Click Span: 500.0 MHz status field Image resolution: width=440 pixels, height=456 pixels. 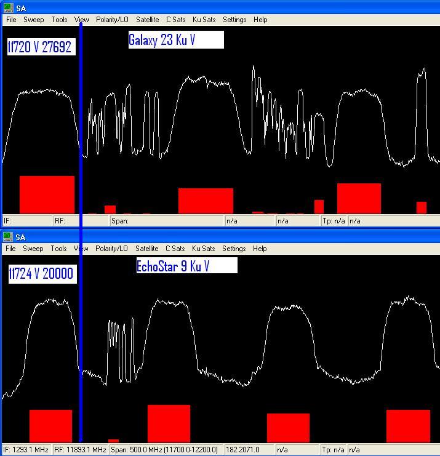tap(166, 450)
